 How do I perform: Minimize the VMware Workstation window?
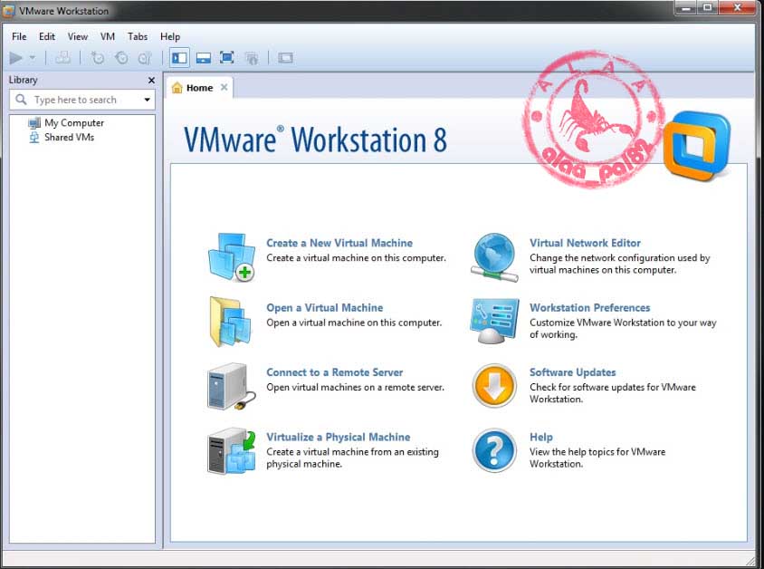click(686, 7)
